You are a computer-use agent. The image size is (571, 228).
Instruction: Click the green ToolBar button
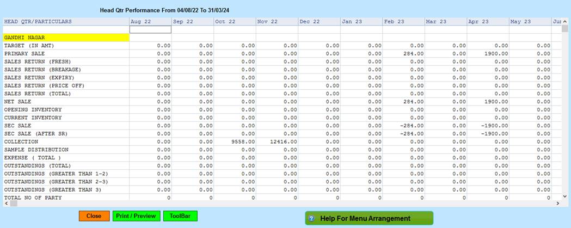pyautogui.click(x=180, y=216)
